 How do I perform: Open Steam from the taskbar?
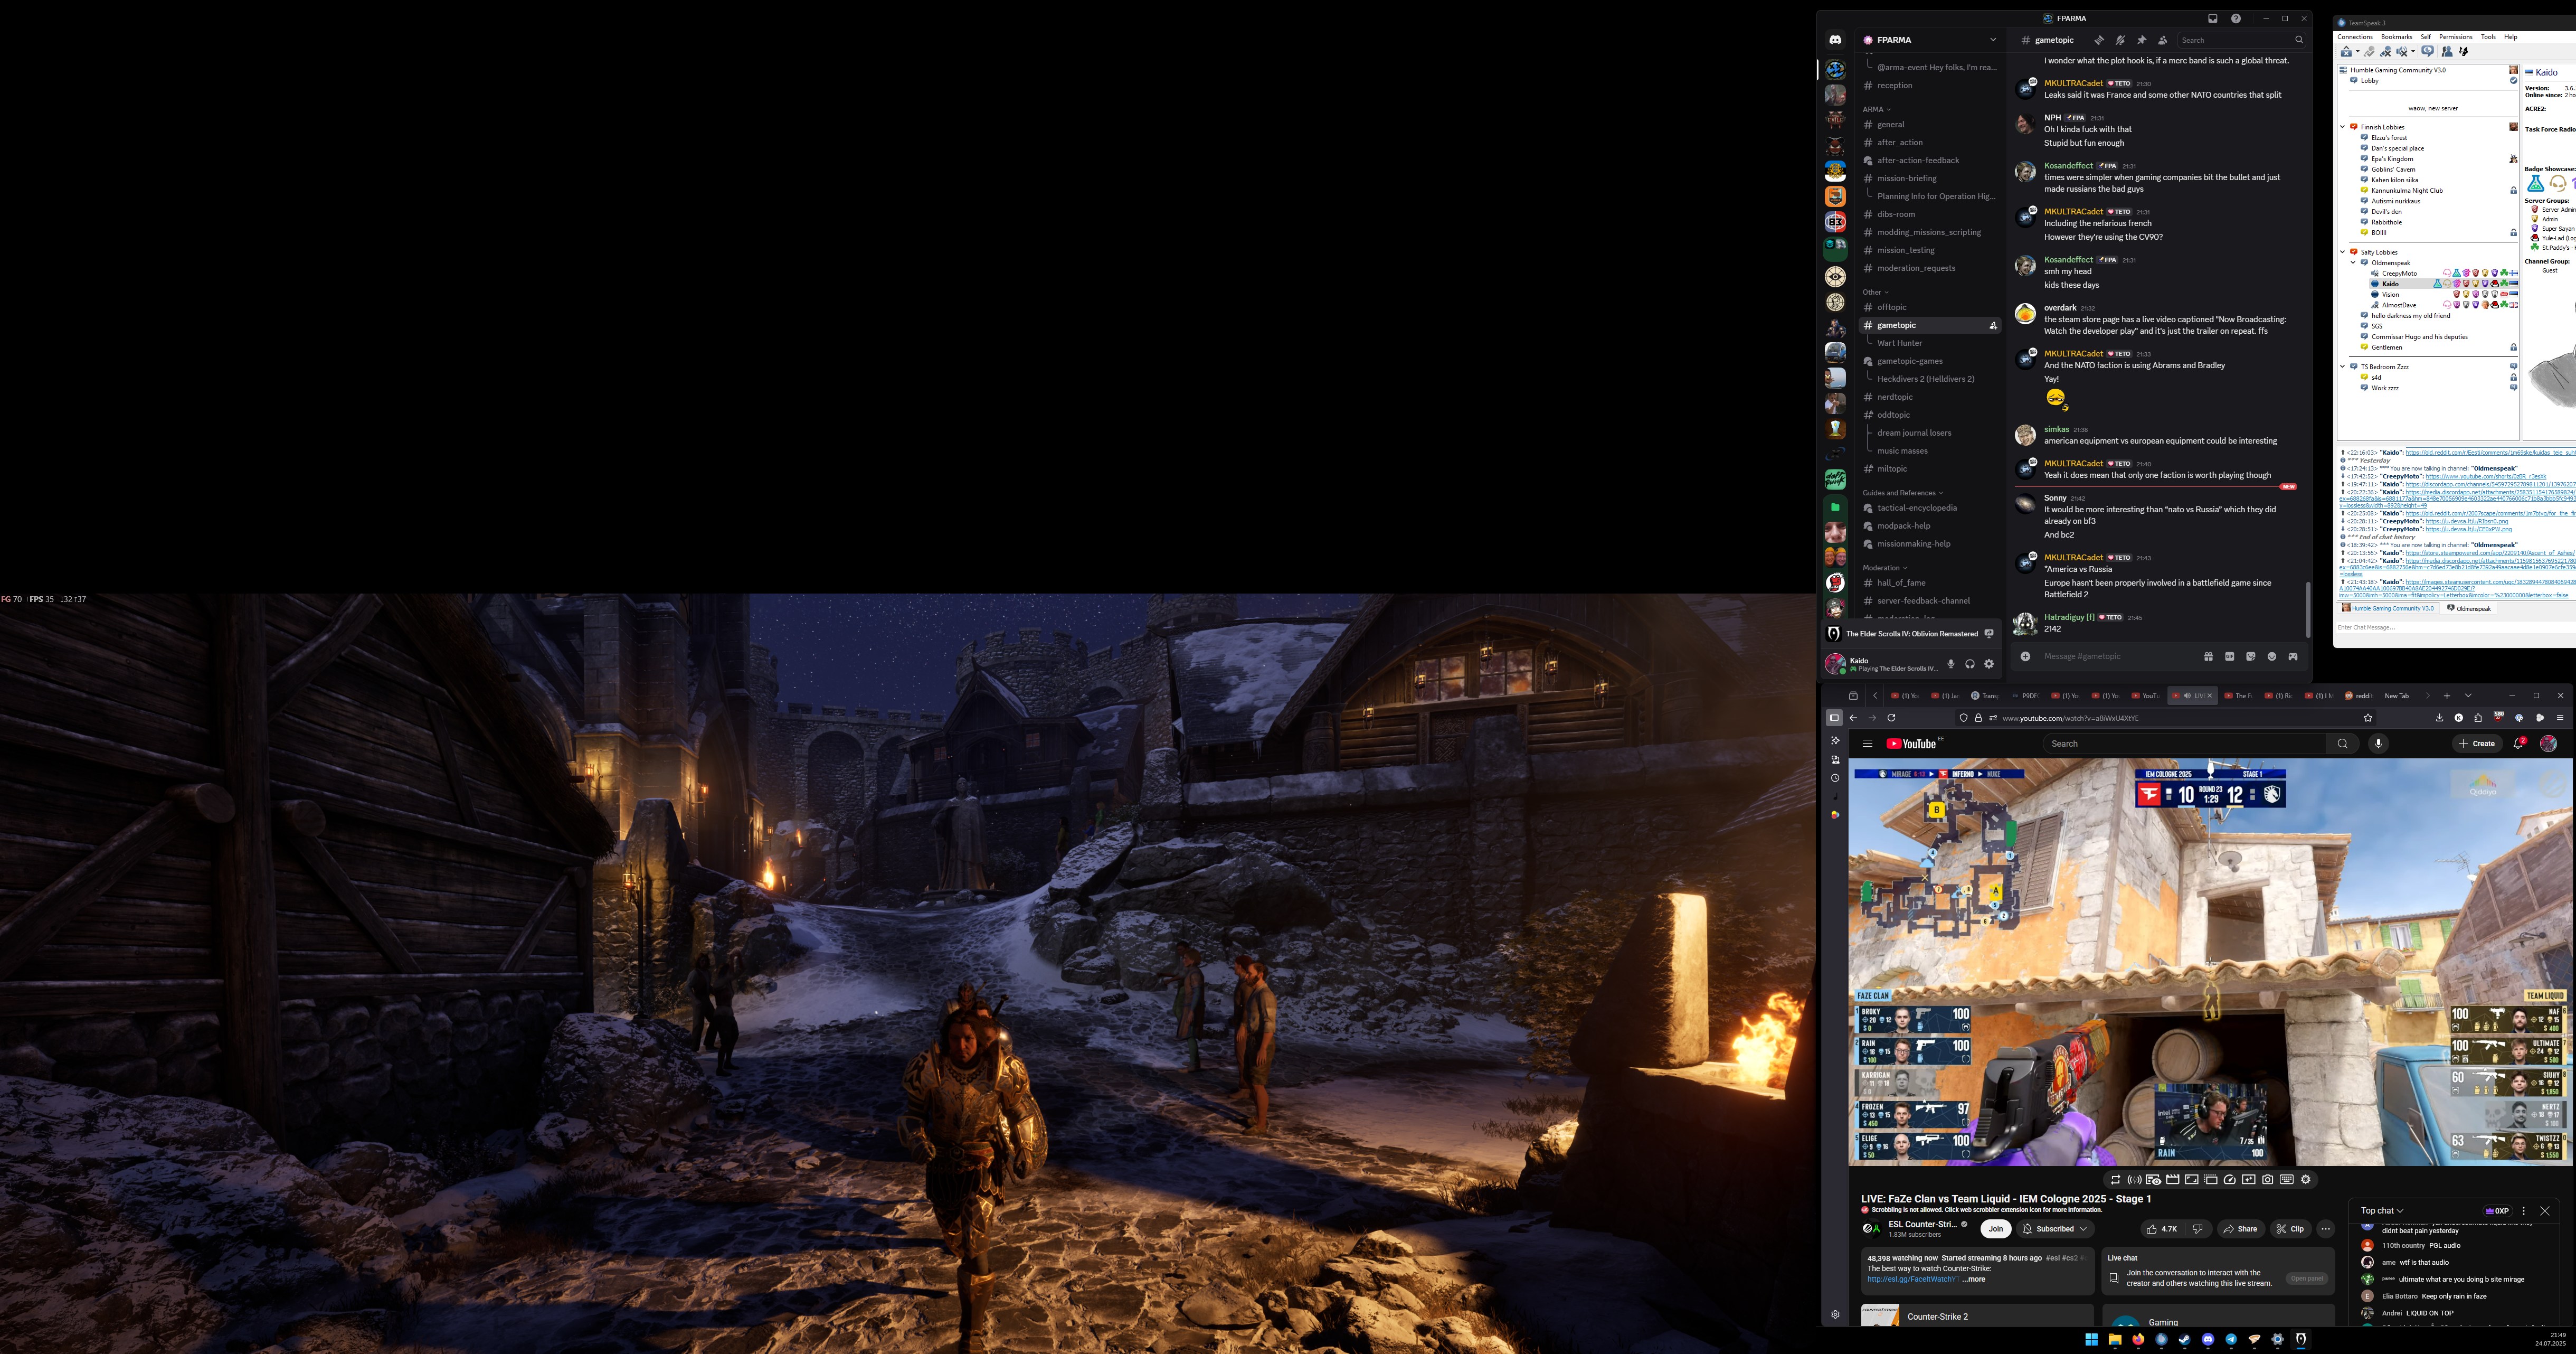coord(2184,1339)
